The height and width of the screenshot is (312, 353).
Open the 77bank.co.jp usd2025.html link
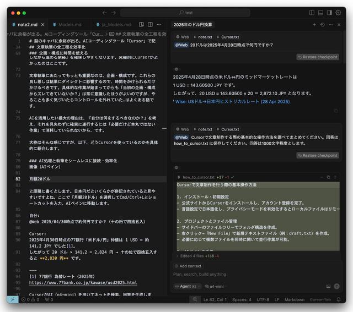[x=83, y=283]
